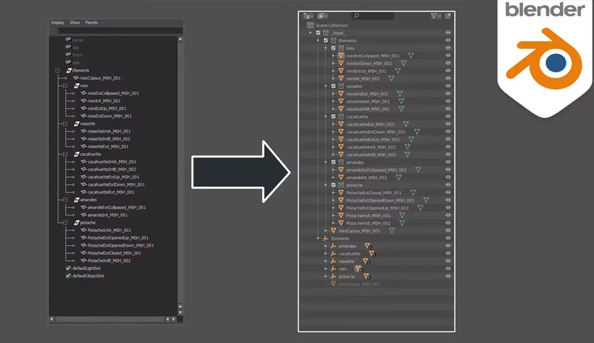Image resolution: width=594 pixels, height=343 pixels.
Task: Hide cacahuetteExtDown_MSH_001 using eye icon
Action: pos(448,132)
